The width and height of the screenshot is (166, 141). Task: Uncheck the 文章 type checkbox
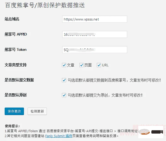(64, 65)
